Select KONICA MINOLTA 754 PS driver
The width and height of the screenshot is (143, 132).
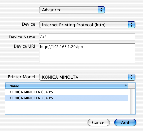67,98
